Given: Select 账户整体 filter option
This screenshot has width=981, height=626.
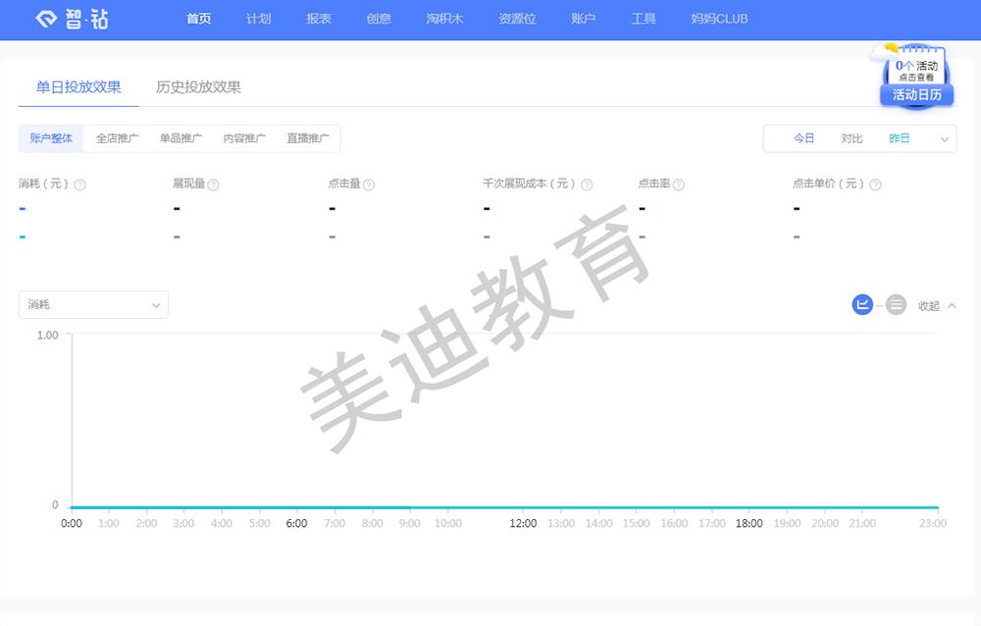Looking at the screenshot, I should pos(51,138).
